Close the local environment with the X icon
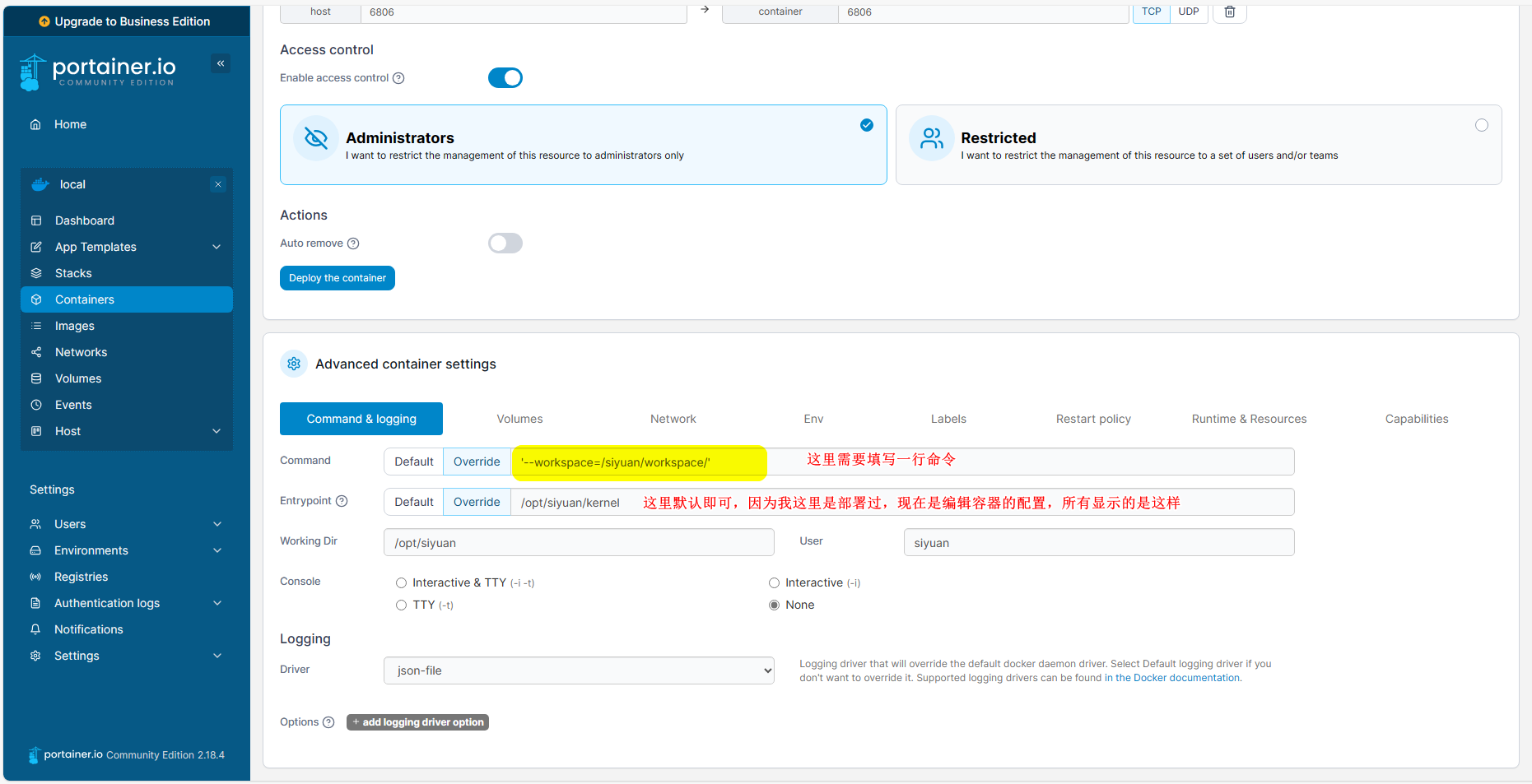1532x784 pixels. pyautogui.click(x=218, y=184)
